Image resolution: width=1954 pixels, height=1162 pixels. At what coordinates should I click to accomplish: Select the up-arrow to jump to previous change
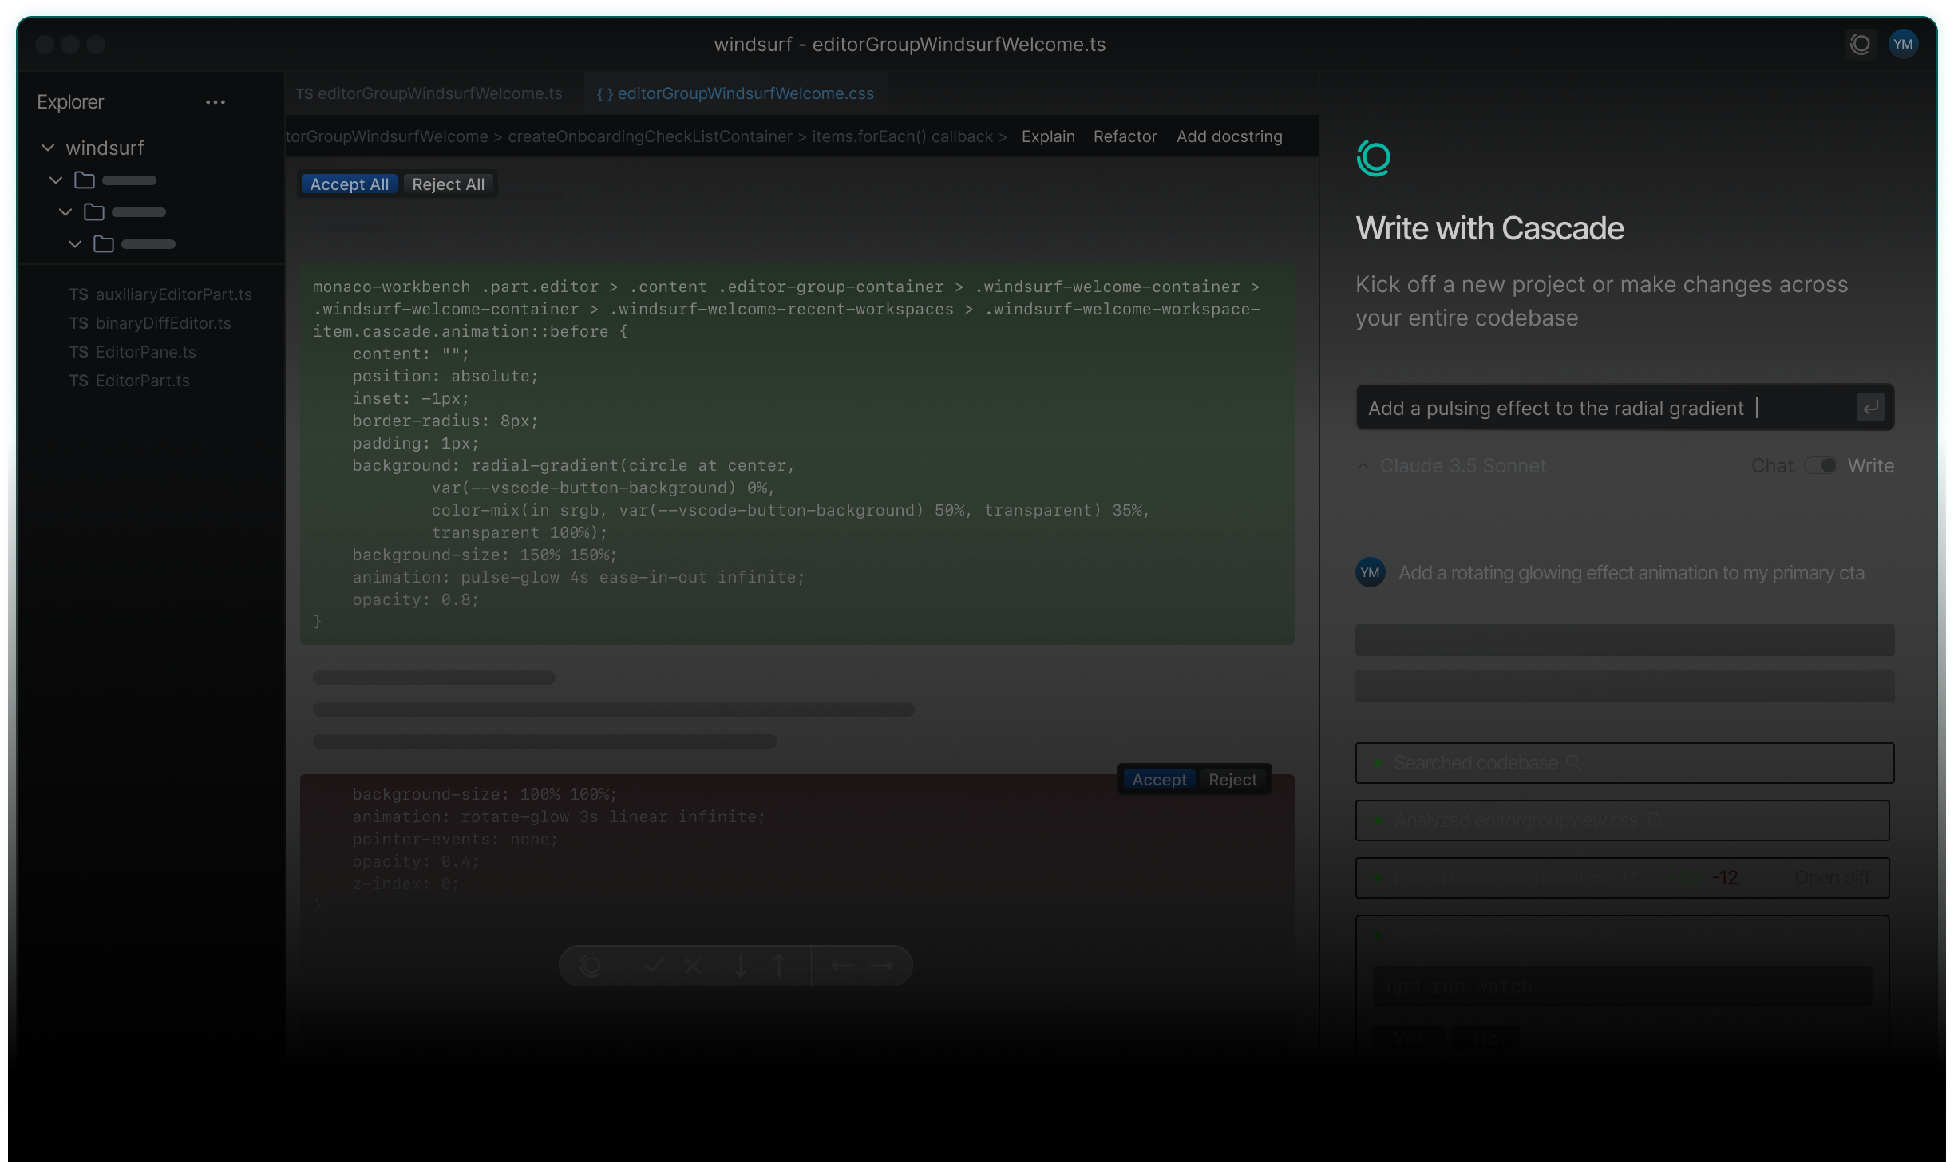780,966
